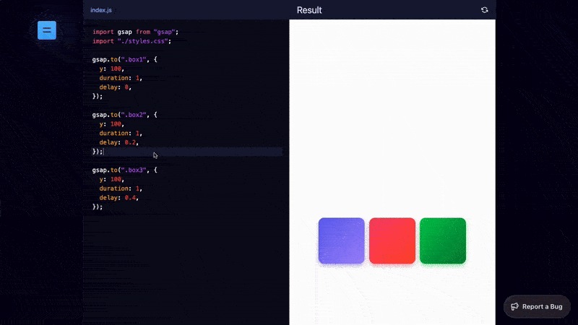Click the gsap.to ".box1" code line
Screen dimensions: 578x325
click(124, 59)
